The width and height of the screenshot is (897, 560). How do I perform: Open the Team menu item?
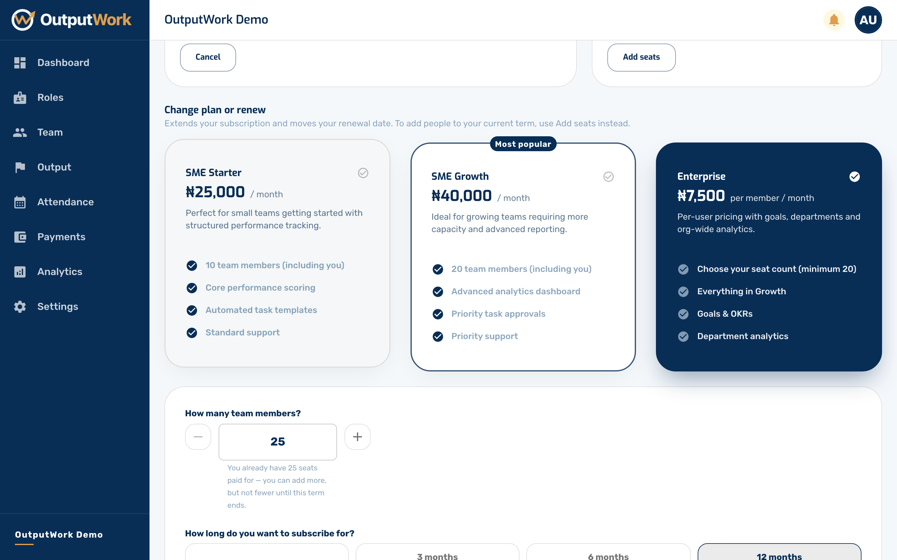click(74, 132)
